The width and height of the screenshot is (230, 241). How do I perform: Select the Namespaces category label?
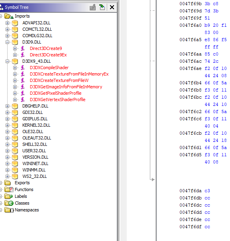(x=27, y=210)
